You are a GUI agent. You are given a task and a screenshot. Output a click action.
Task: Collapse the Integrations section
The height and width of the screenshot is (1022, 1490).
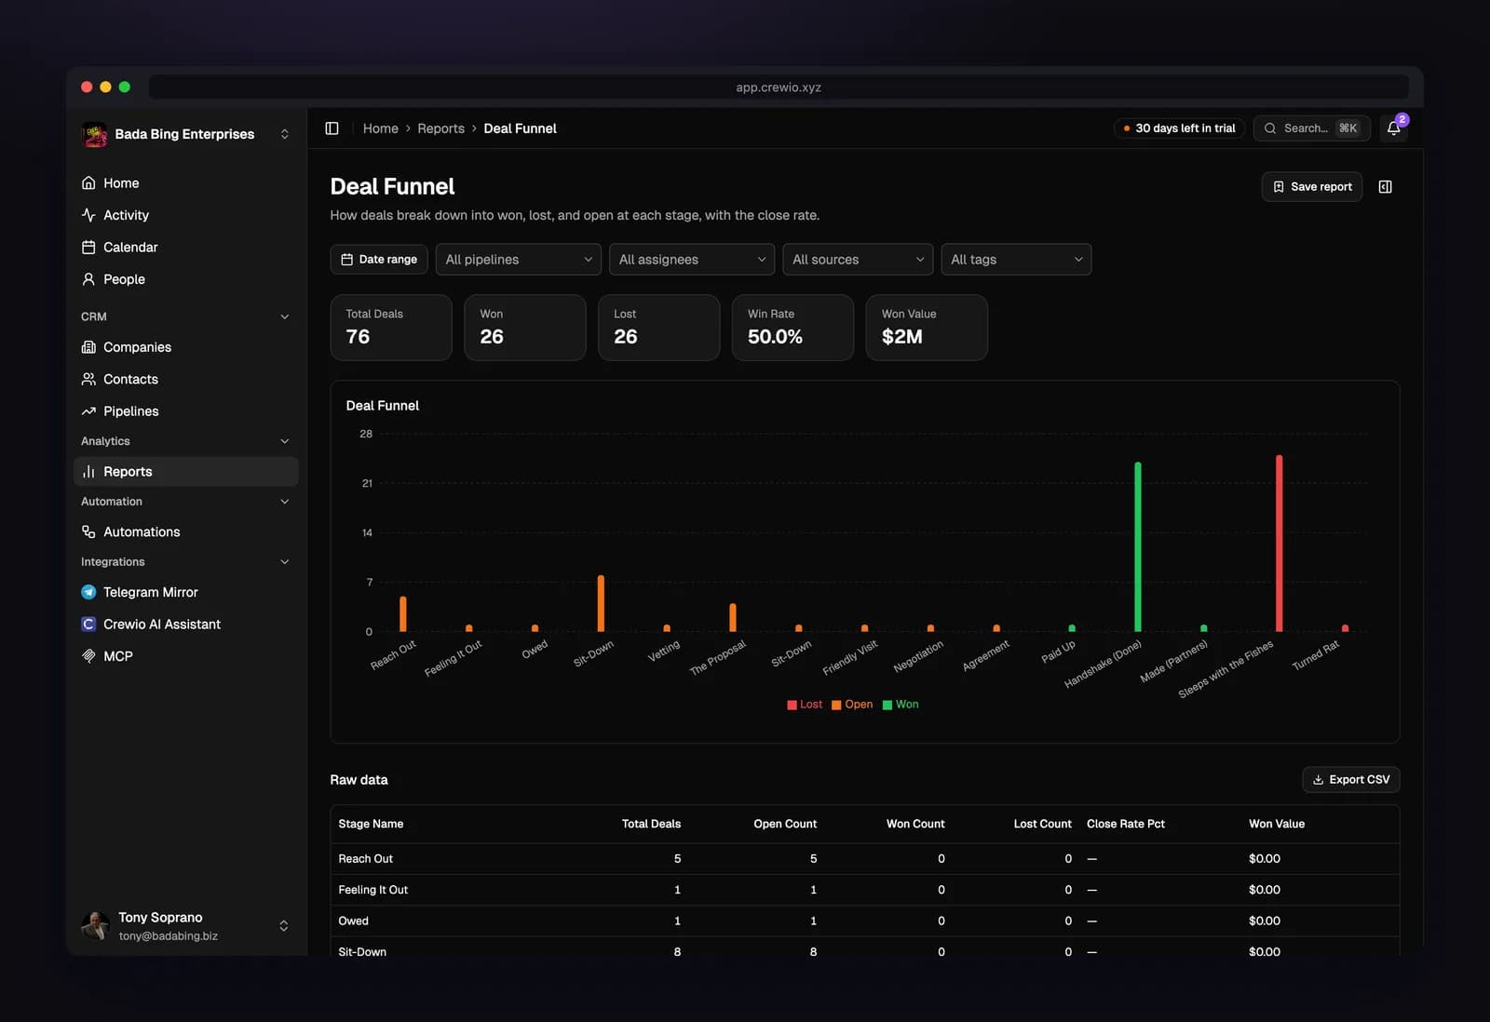285,562
